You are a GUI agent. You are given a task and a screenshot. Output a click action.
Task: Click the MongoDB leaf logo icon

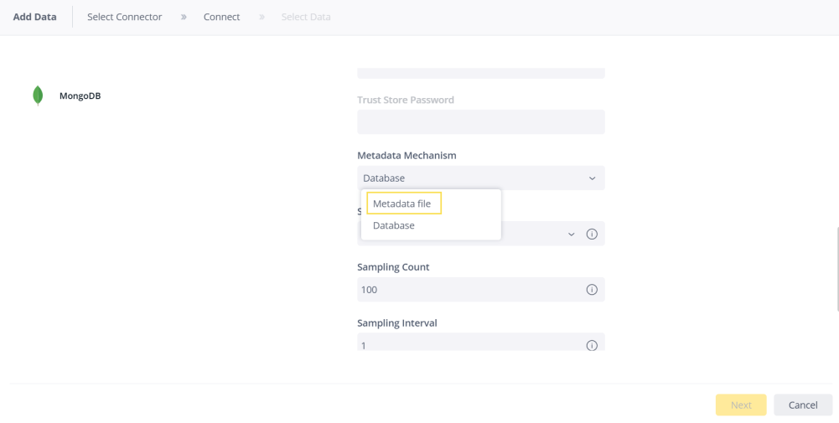(x=38, y=95)
